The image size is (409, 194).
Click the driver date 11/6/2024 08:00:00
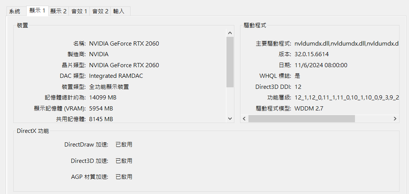pyautogui.click(x=321, y=65)
